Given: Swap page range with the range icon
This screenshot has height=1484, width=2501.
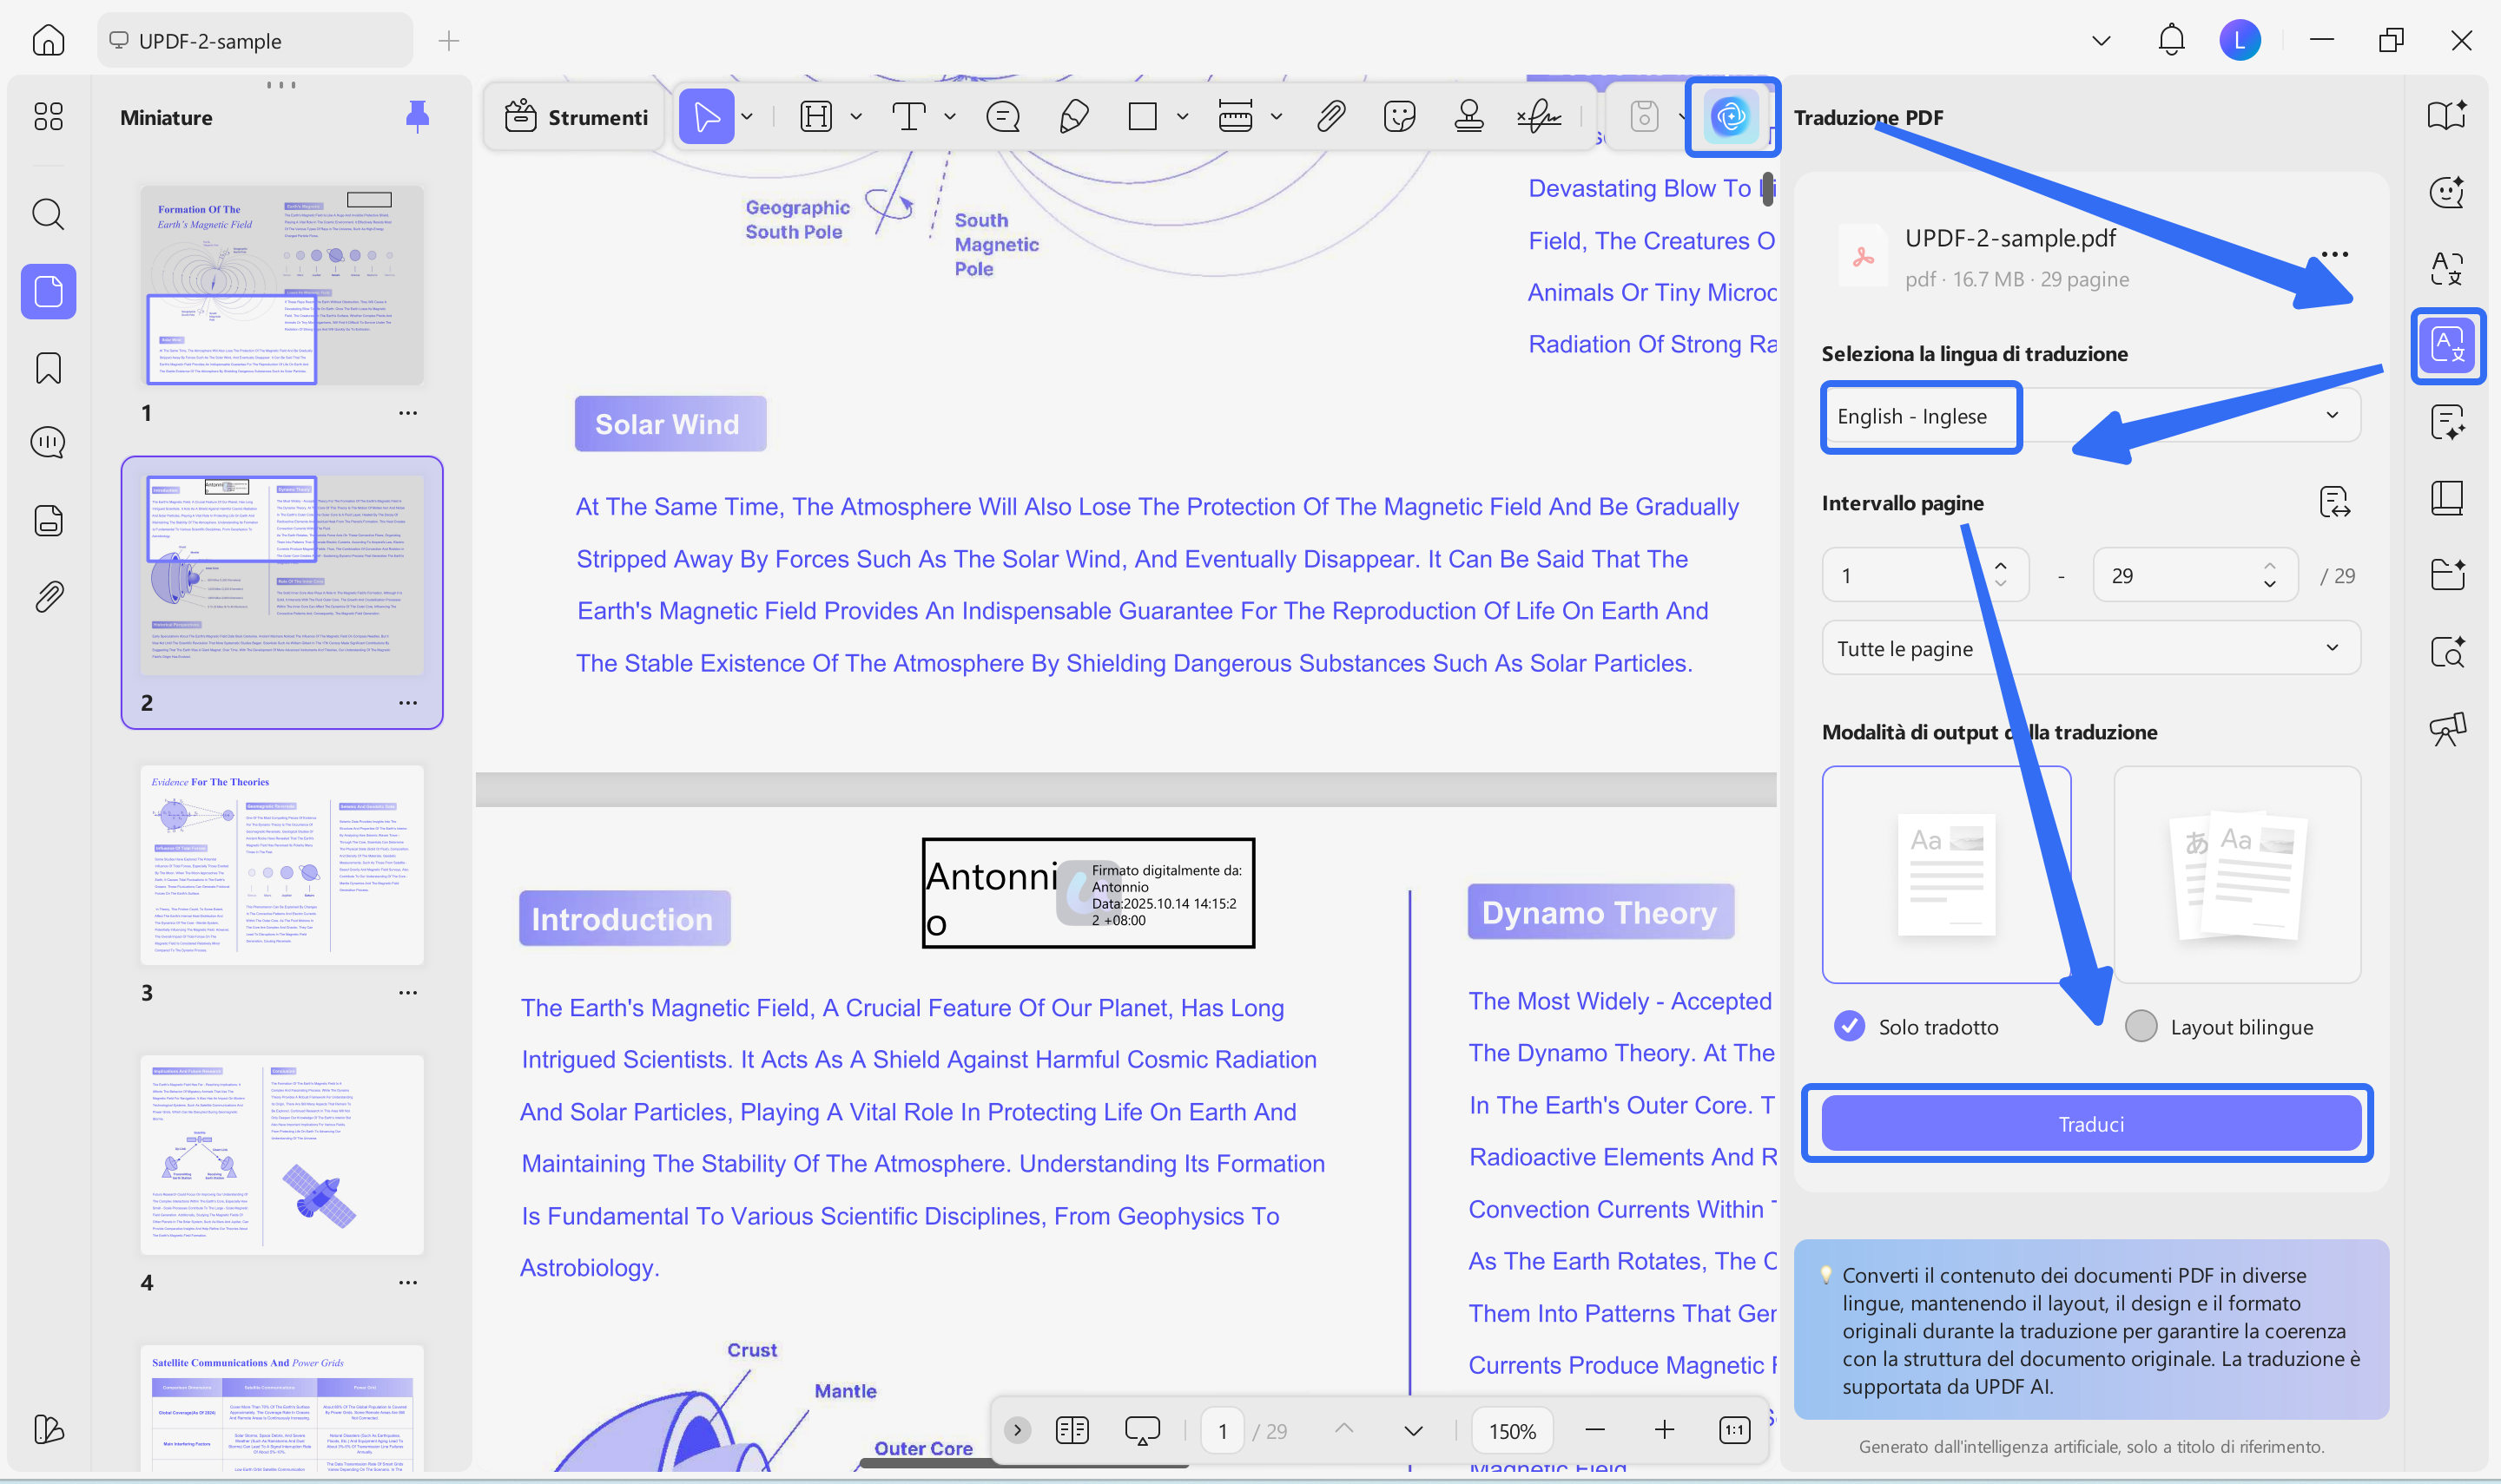Looking at the screenshot, I should coord(2334,502).
